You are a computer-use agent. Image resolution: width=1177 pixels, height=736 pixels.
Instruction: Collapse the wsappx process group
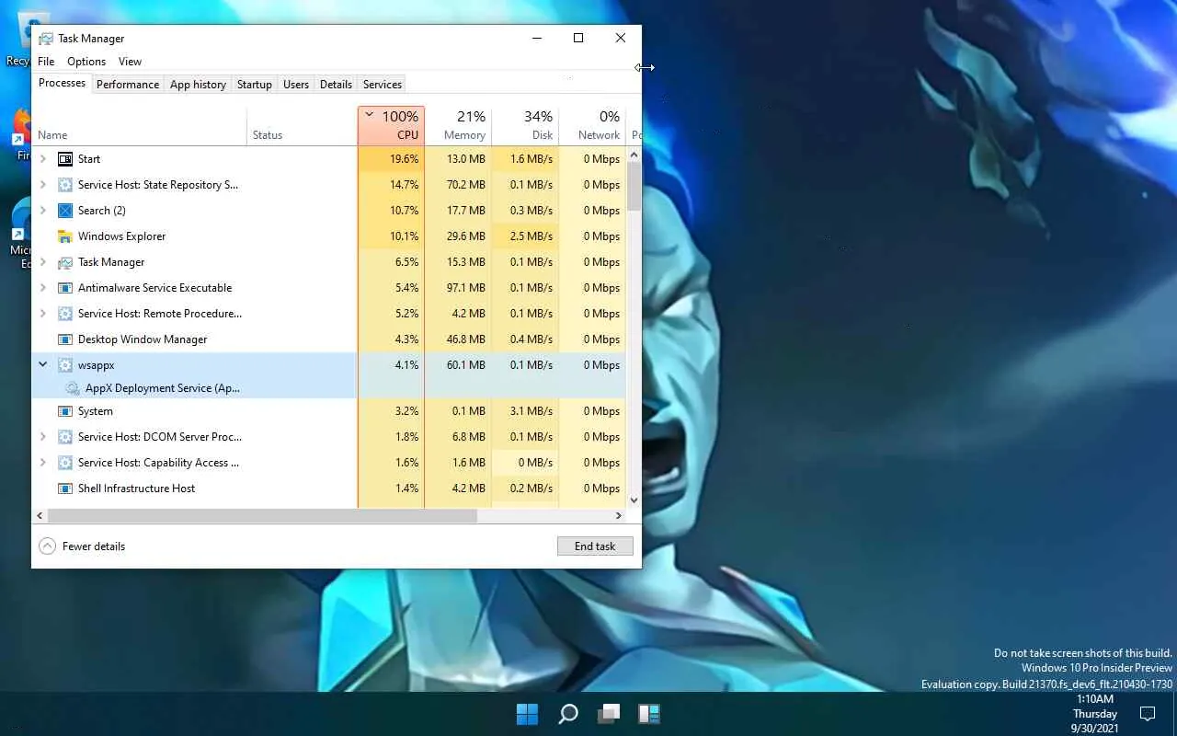coord(42,365)
